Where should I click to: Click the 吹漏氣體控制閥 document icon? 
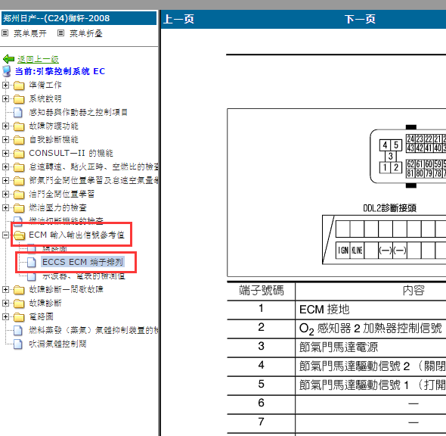pos(18,344)
